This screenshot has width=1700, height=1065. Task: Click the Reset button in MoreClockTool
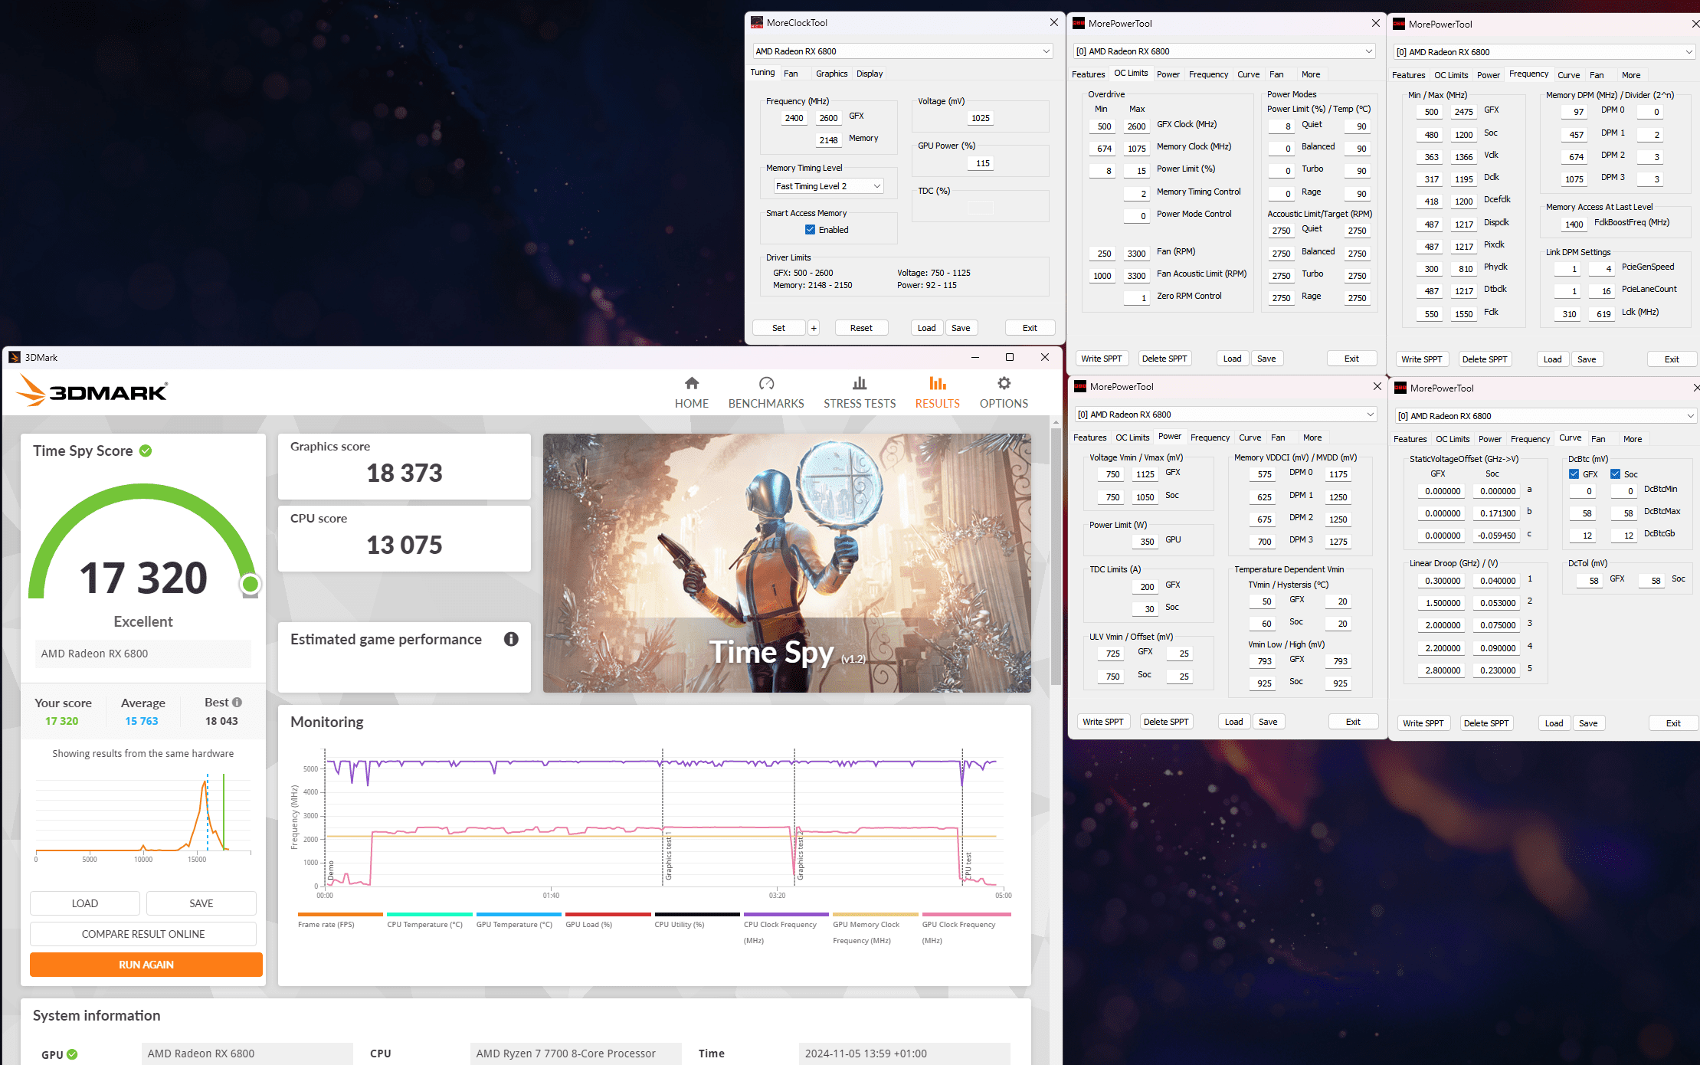point(861,328)
